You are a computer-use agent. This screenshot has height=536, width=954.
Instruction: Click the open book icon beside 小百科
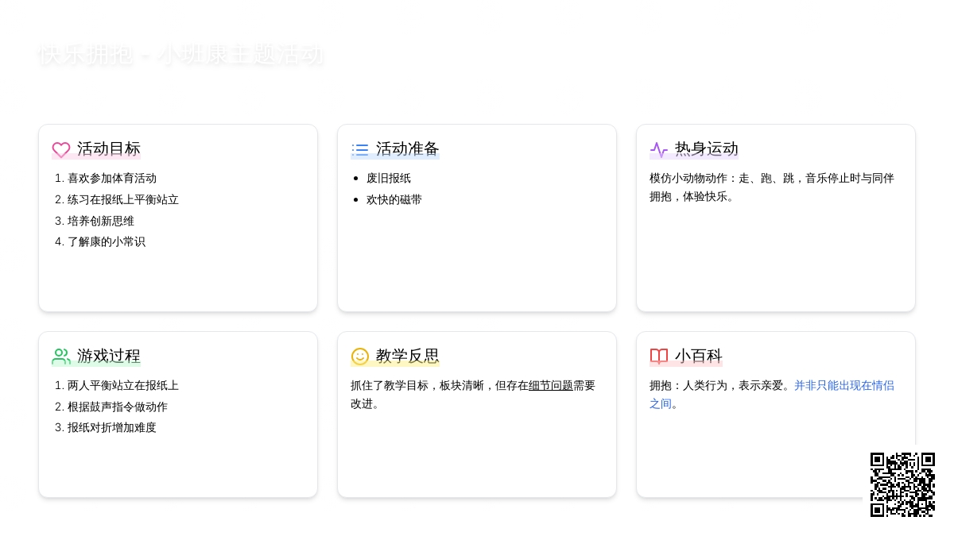tap(659, 357)
